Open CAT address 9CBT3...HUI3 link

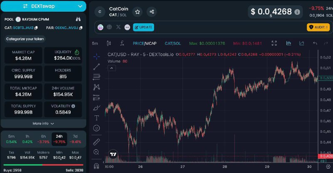23,28
